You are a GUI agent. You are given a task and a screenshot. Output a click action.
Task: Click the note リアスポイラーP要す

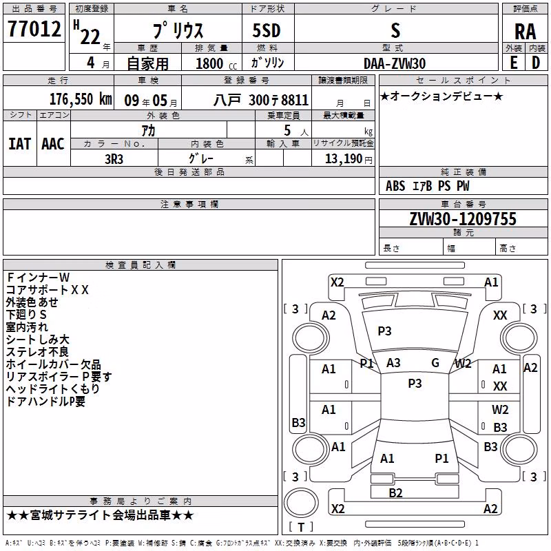click(x=59, y=376)
